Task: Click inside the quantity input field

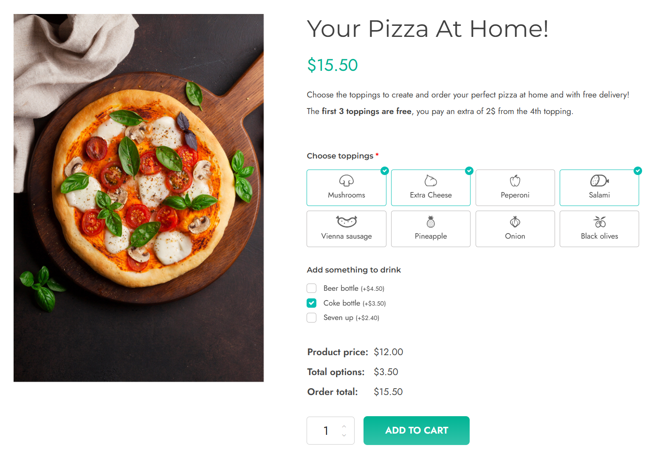Action: coord(325,431)
